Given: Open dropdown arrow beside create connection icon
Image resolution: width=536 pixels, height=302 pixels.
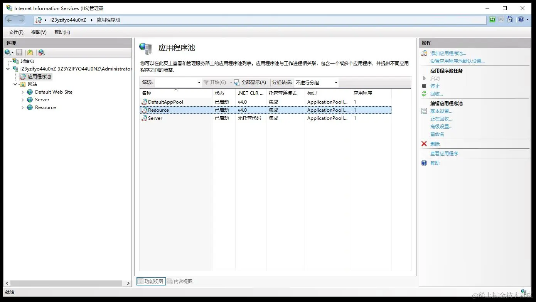Looking at the screenshot, I should (x=13, y=53).
